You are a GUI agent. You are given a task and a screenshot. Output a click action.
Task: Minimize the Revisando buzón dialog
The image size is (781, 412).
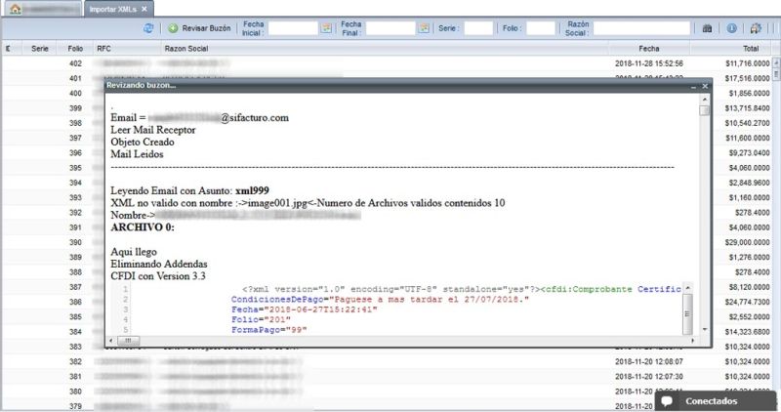(x=692, y=86)
